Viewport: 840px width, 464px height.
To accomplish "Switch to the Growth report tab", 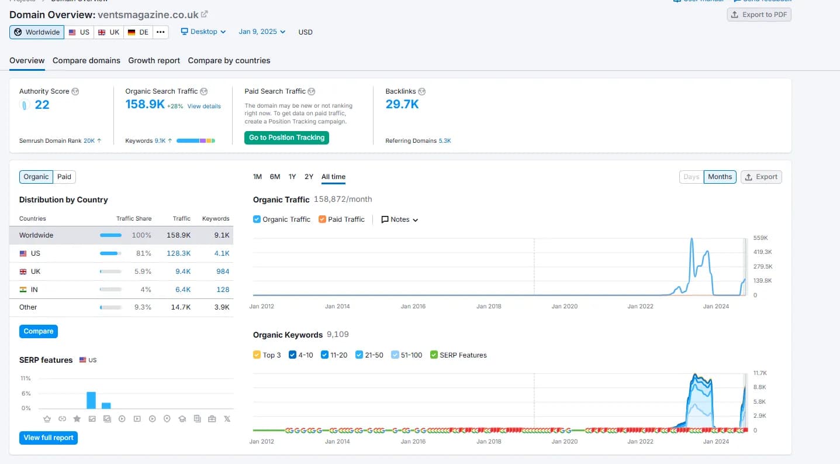I will (x=154, y=60).
